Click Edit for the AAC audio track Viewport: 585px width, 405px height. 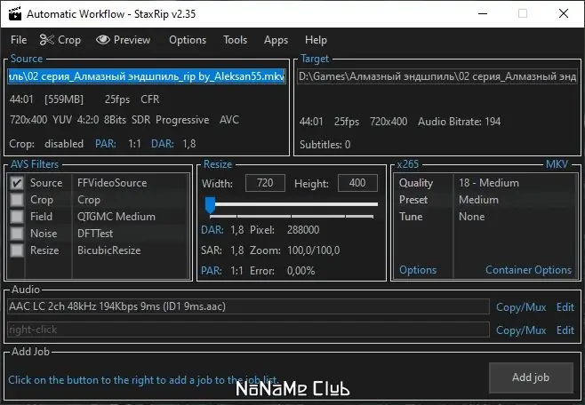tap(565, 307)
